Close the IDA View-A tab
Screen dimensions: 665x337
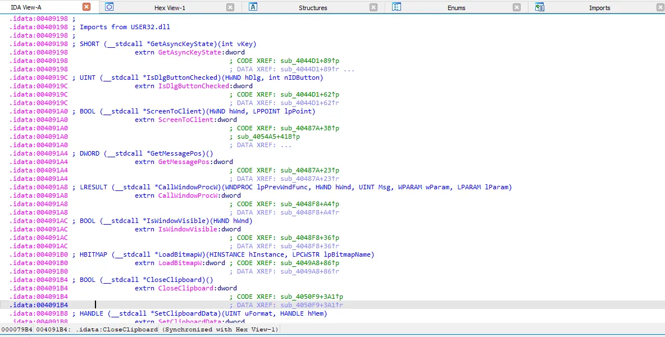(86, 7)
